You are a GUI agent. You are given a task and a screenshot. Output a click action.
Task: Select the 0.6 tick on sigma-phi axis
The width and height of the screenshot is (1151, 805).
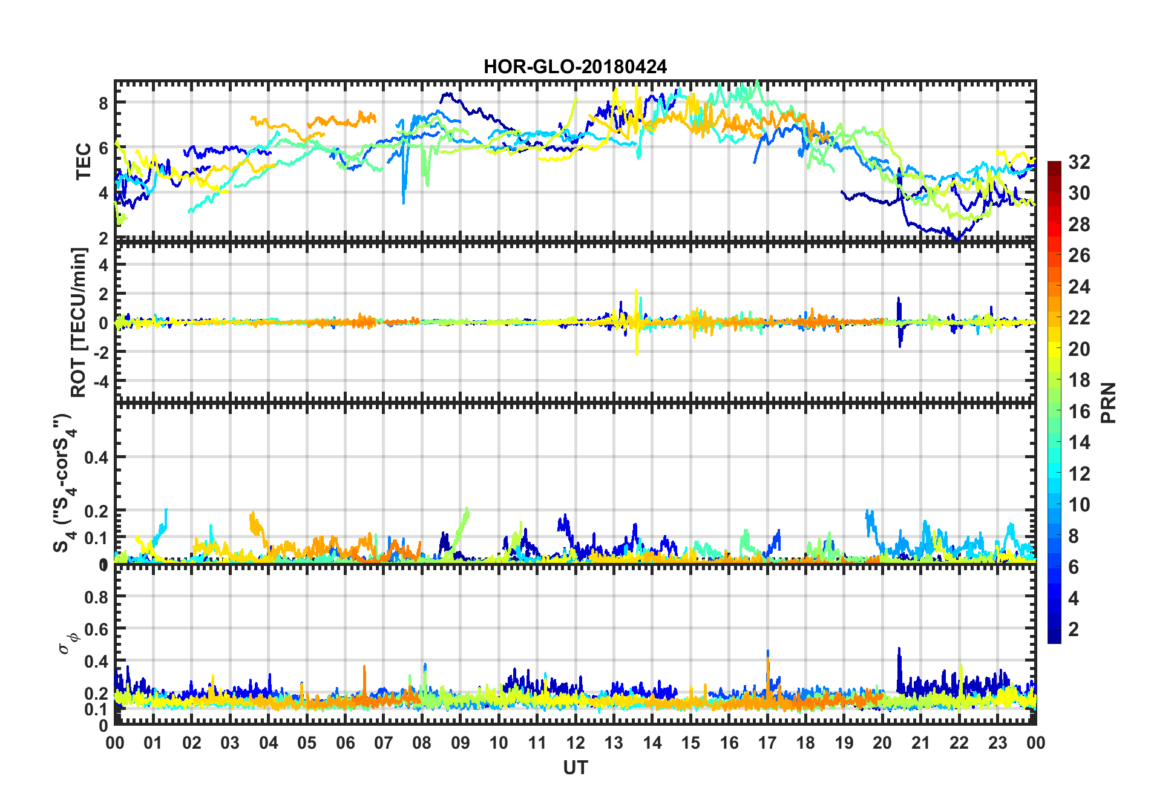pyautogui.click(x=97, y=629)
